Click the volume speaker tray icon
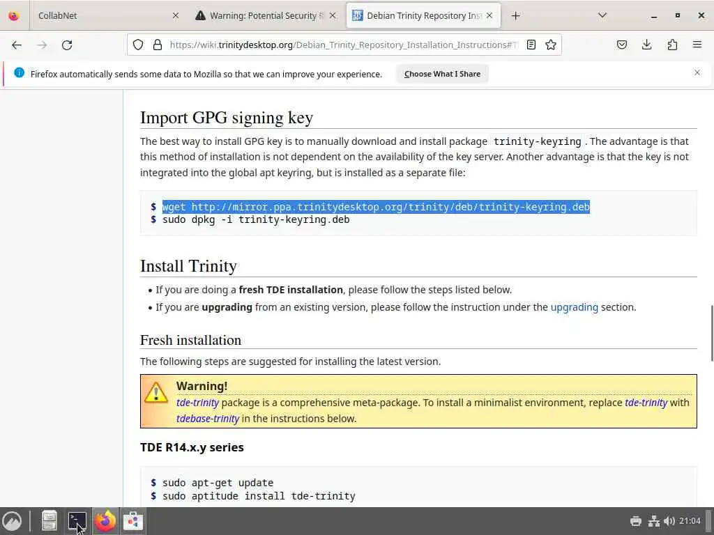714x535 pixels. click(x=669, y=521)
